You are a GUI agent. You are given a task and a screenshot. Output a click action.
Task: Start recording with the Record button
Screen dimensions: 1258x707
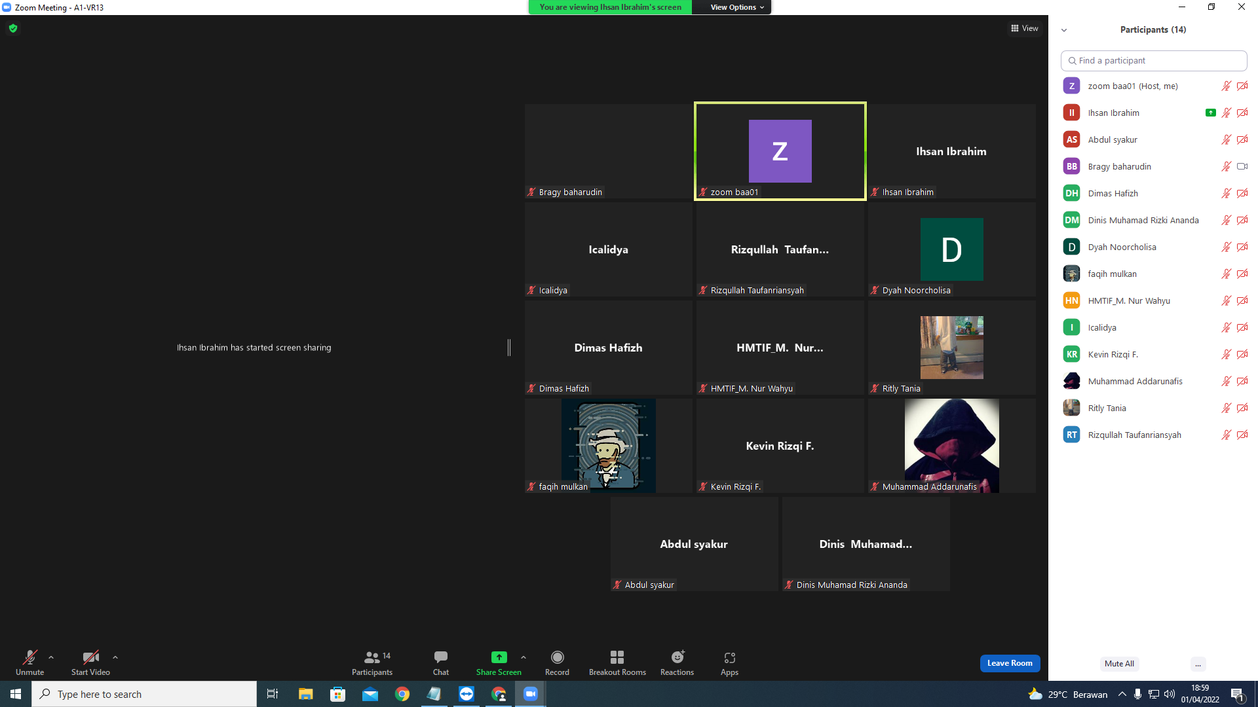(x=557, y=662)
